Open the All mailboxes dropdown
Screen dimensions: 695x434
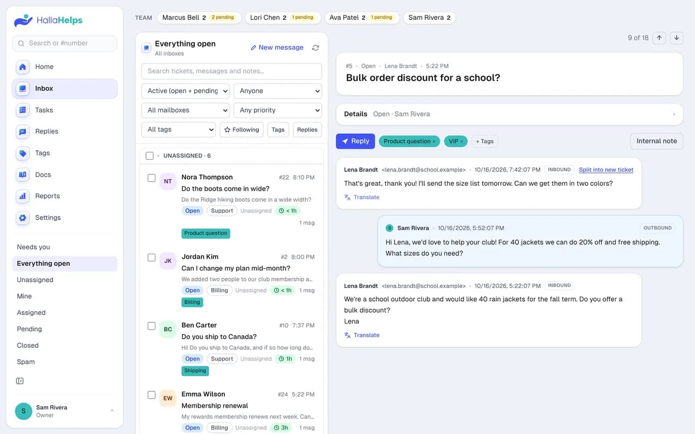click(186, 110)
